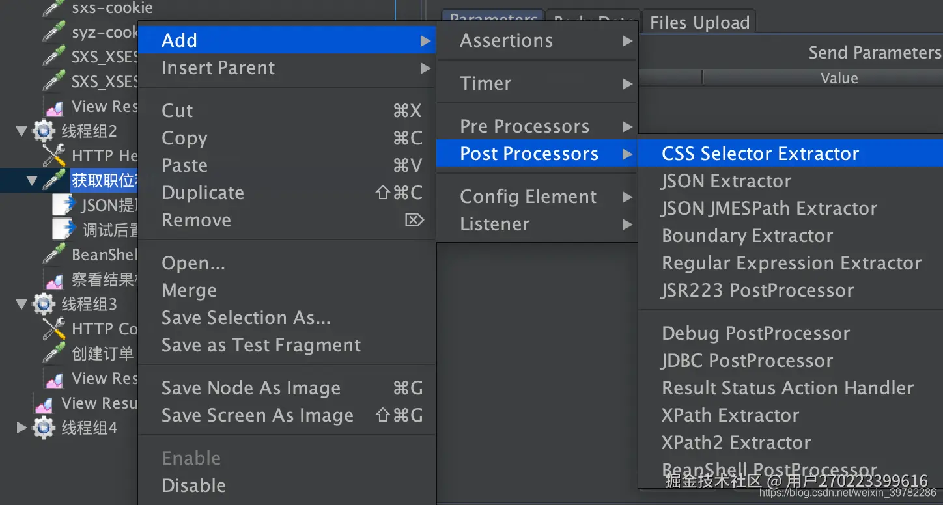Click the 创建订单 sampler pipette icon
Viewport: 943px width, 505px height.
point(54,353)
